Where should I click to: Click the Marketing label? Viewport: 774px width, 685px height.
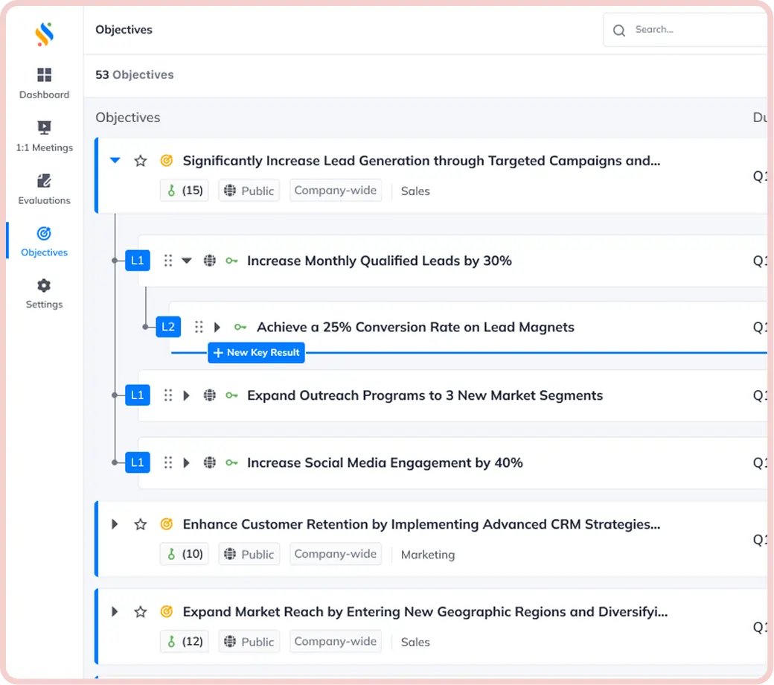click(x=427, y=555)
